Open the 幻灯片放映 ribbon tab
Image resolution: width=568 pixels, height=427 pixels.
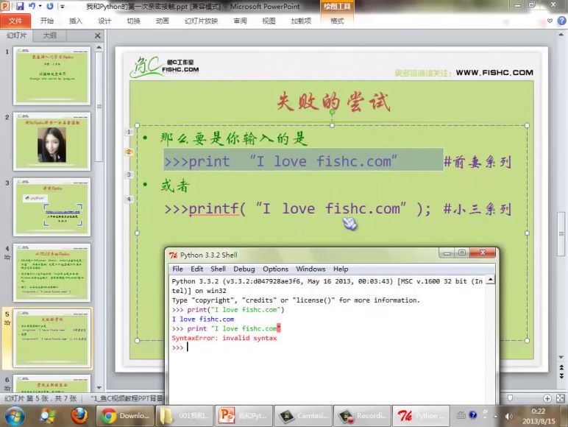click(201, 21)
